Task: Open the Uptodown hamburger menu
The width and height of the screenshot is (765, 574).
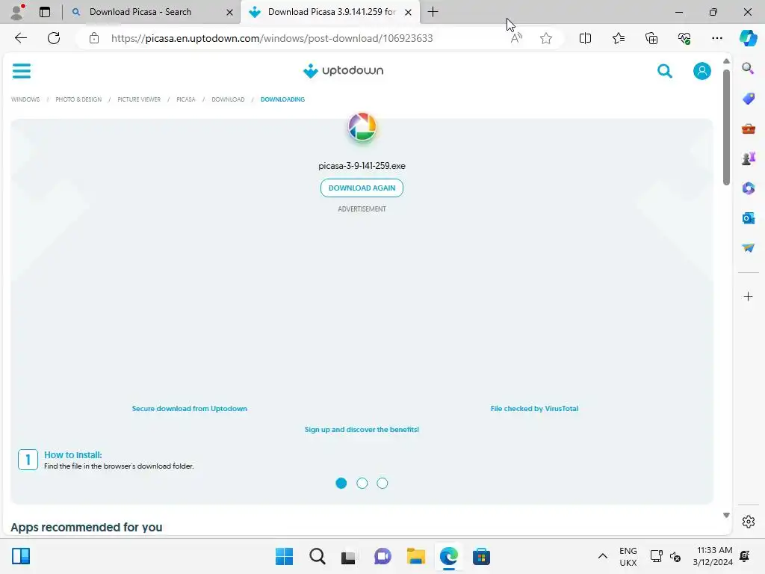Action: pos(22,71)
